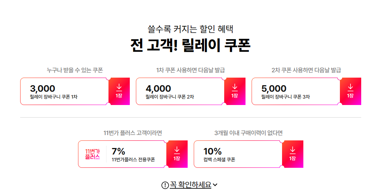Click the 11번가 플러스 고객이라면 label
The height and width of the screenshot is (191, 381).
133,133
